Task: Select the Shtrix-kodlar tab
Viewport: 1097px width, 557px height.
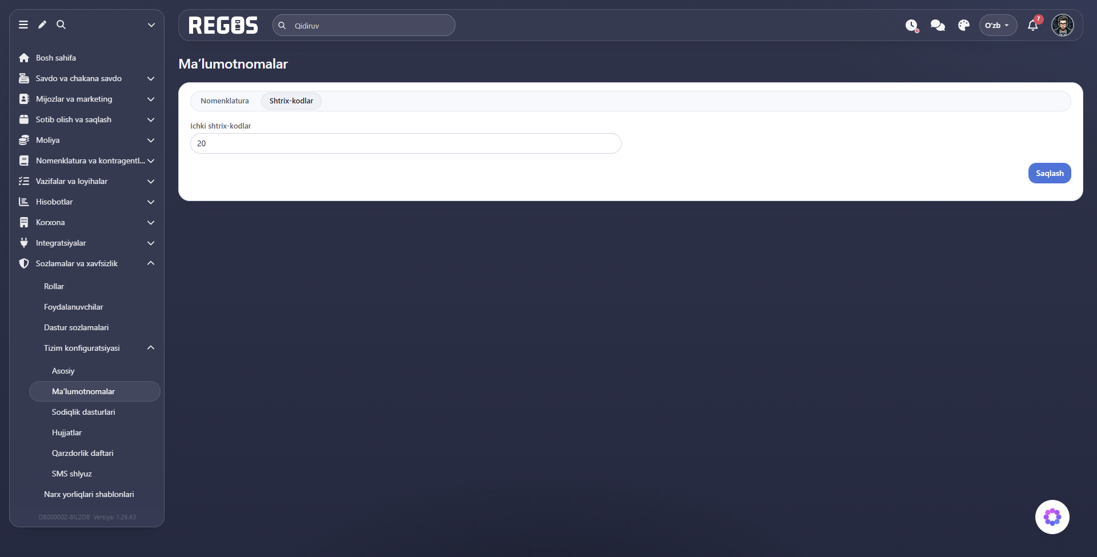Action: [291, 101]
